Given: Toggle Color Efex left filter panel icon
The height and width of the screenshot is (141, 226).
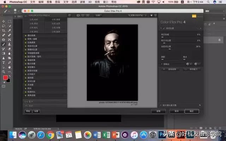Looking at the screenshot, I should (x=70, y=15).
